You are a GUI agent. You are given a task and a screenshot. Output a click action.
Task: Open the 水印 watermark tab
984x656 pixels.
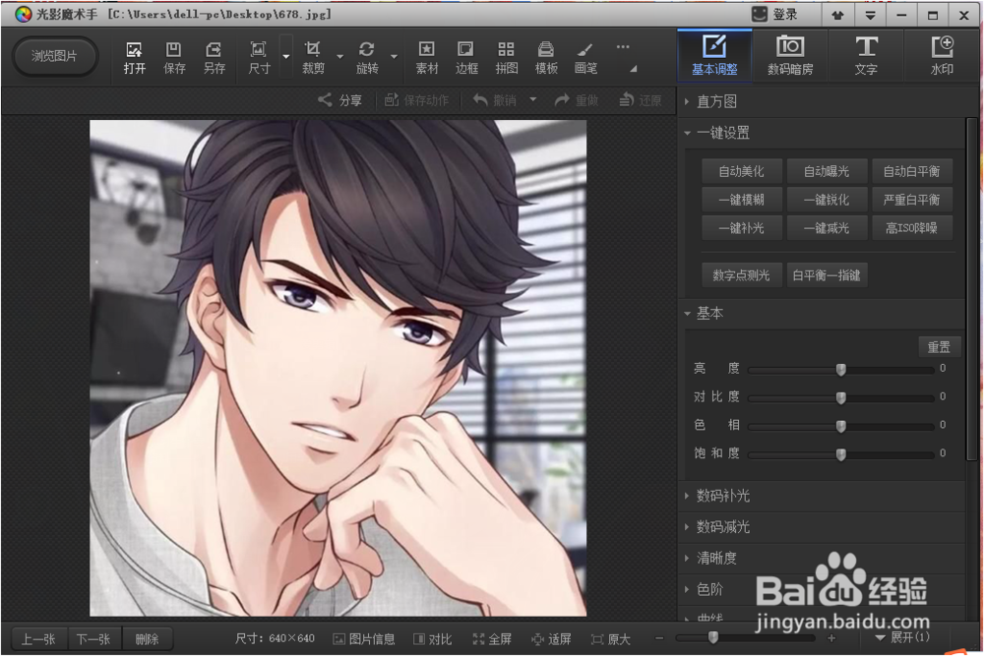pos(942,55)
